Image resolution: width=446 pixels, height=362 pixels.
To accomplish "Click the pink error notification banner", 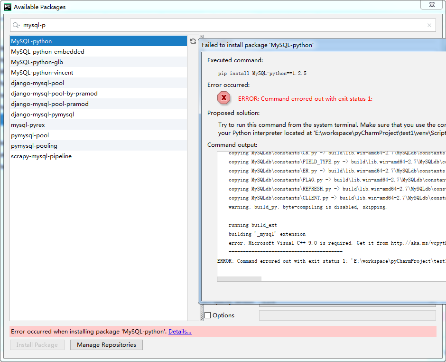I will 223,331.
